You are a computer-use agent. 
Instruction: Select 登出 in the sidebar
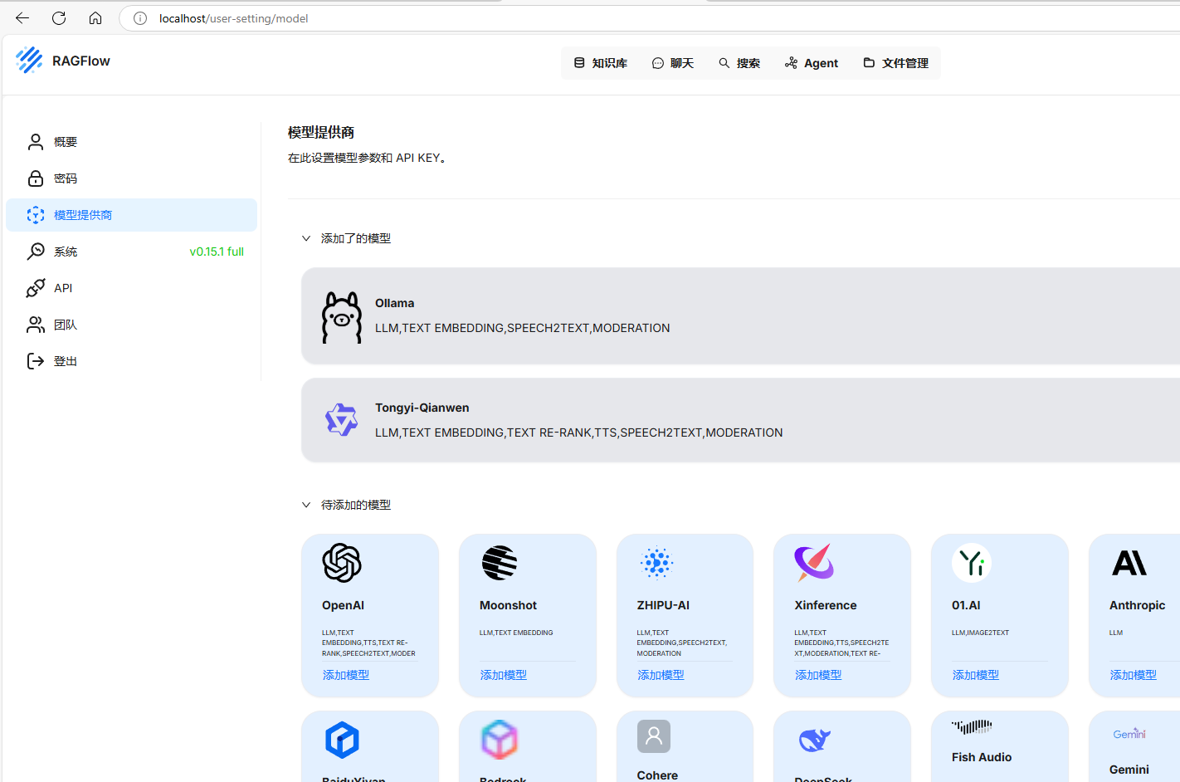[x=132, y=361]
